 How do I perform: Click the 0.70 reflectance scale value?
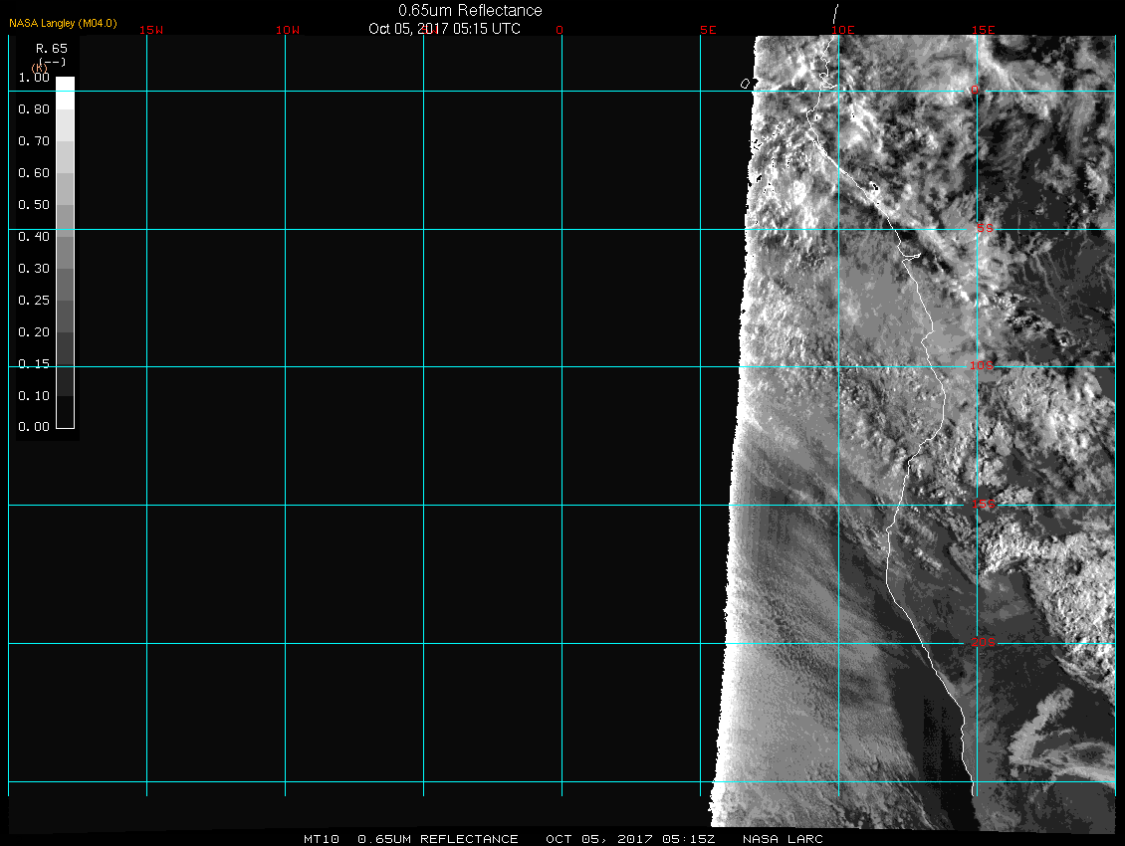pyautogui.click(x=34, y=140)
